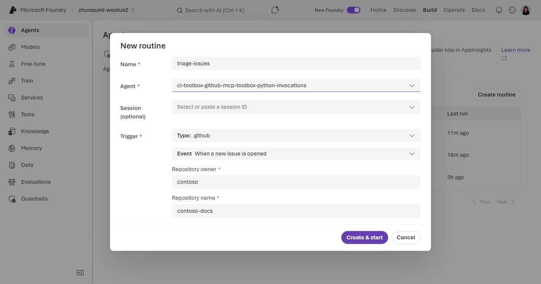Toggle the New Foundry switch
Image resolution: width=541 pixels, height=284 pixels.
coord(353,10)
